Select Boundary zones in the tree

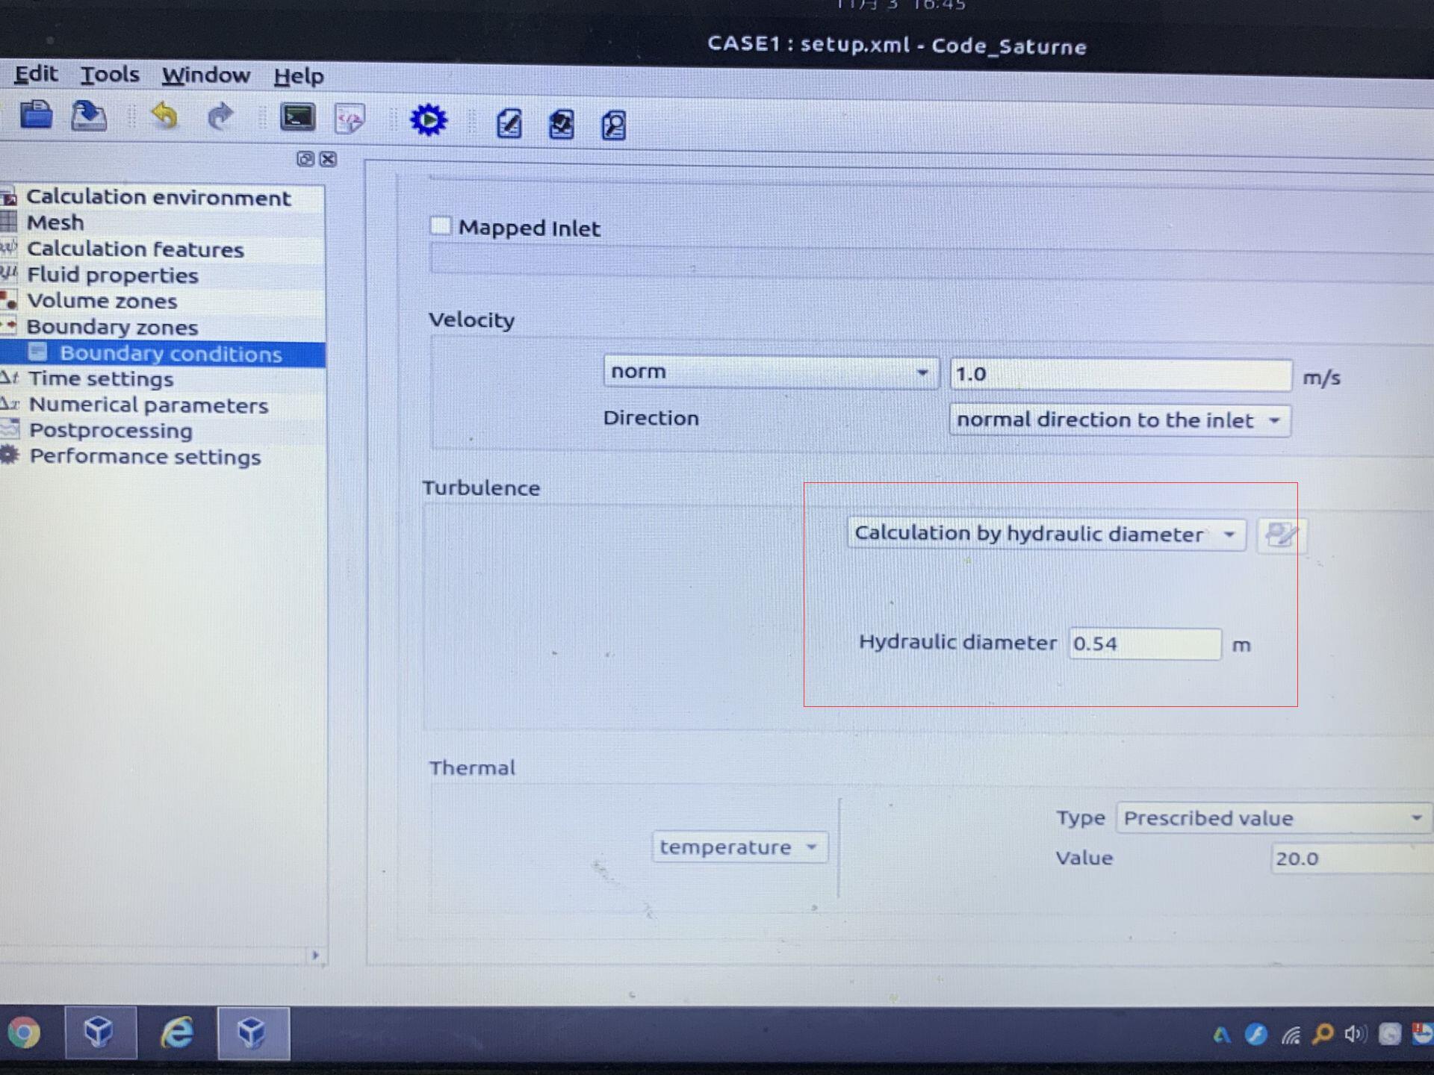112,327
